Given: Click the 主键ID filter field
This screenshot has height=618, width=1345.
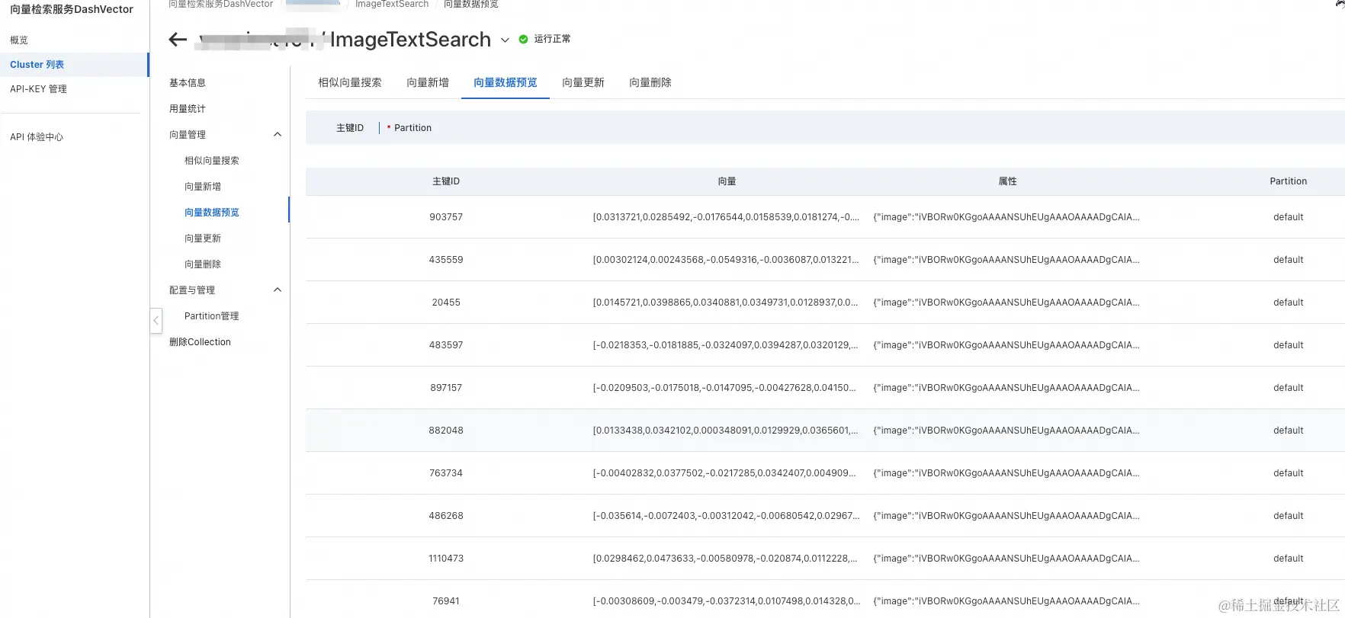Looking at the screenshot, I should [350, 128].
